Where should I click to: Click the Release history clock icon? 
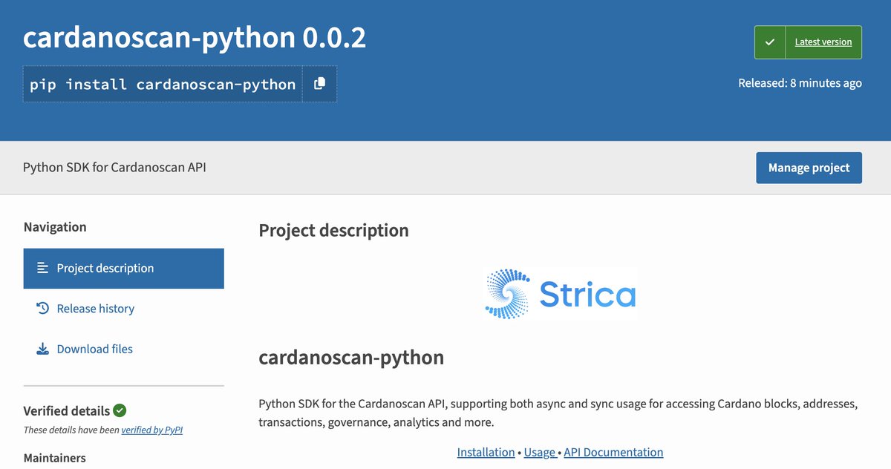tap(42, 308)
